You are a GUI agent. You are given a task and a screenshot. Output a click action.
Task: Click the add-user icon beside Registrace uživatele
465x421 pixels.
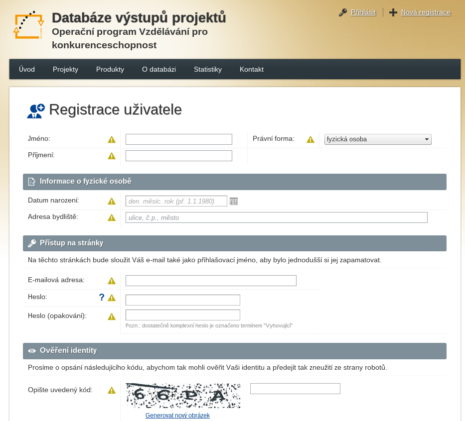click(x=35, y=110)
